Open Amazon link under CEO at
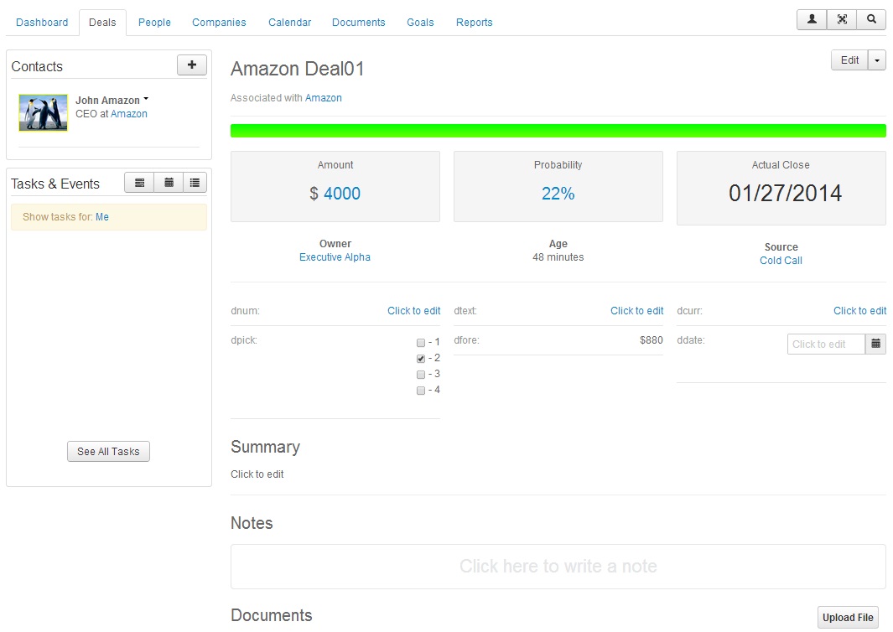Image resolution: width=893 pixels, height=632 pixels. tap(129, 114)
